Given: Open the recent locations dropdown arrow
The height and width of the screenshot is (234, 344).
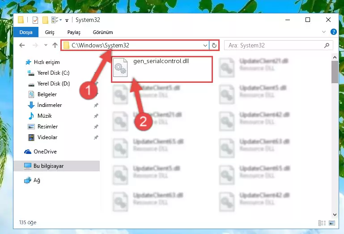Looking at the screenshot, I should [x=46, y=45].
